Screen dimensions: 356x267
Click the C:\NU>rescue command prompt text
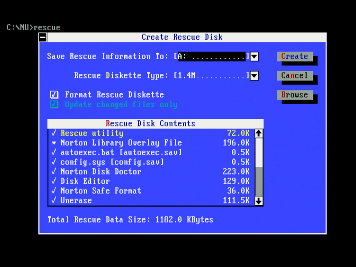point(33,28)
